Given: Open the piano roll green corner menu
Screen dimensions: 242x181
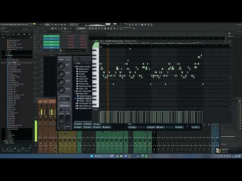Looking at the screenshot, I should click(x=96, y=45).
